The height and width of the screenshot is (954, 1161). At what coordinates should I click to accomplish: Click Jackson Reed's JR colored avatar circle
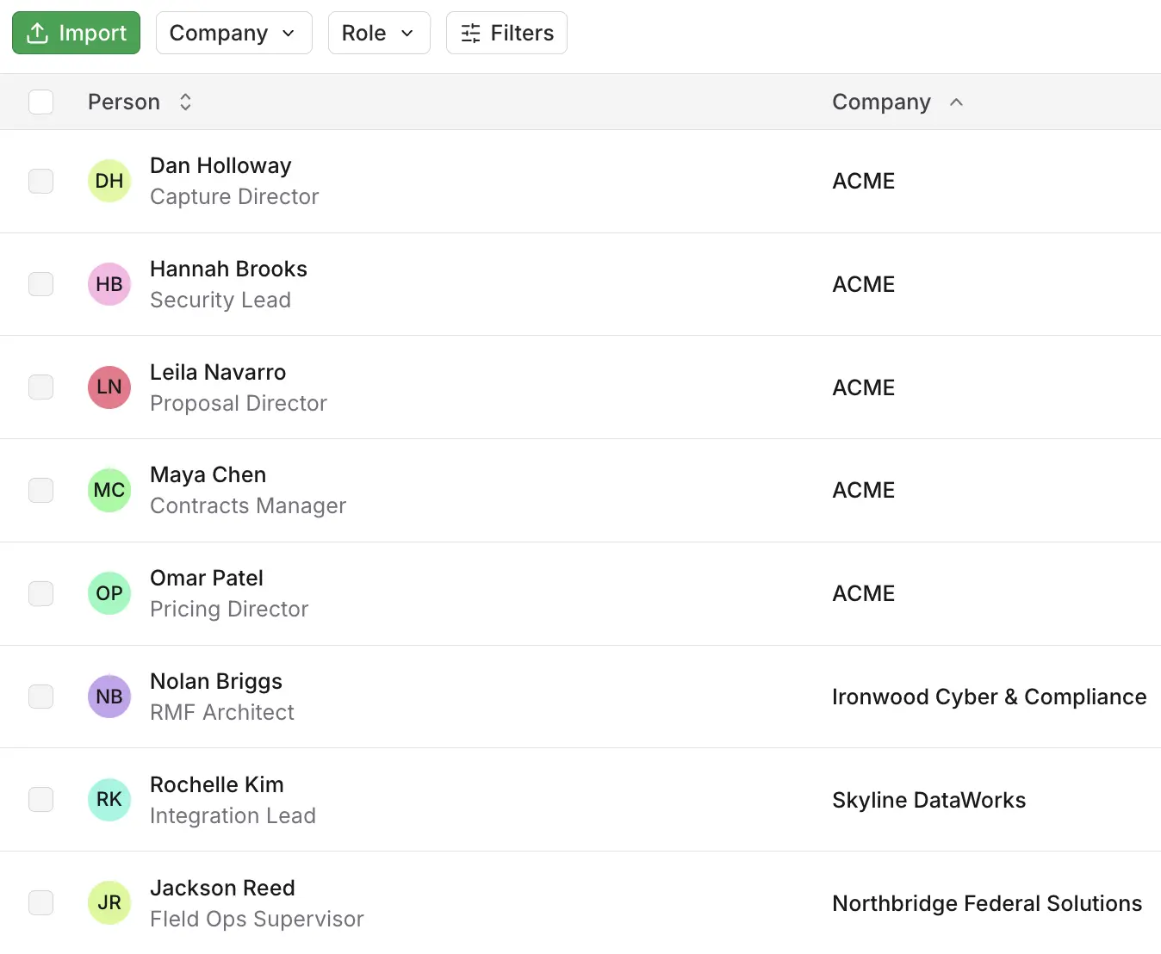[109, 902]
